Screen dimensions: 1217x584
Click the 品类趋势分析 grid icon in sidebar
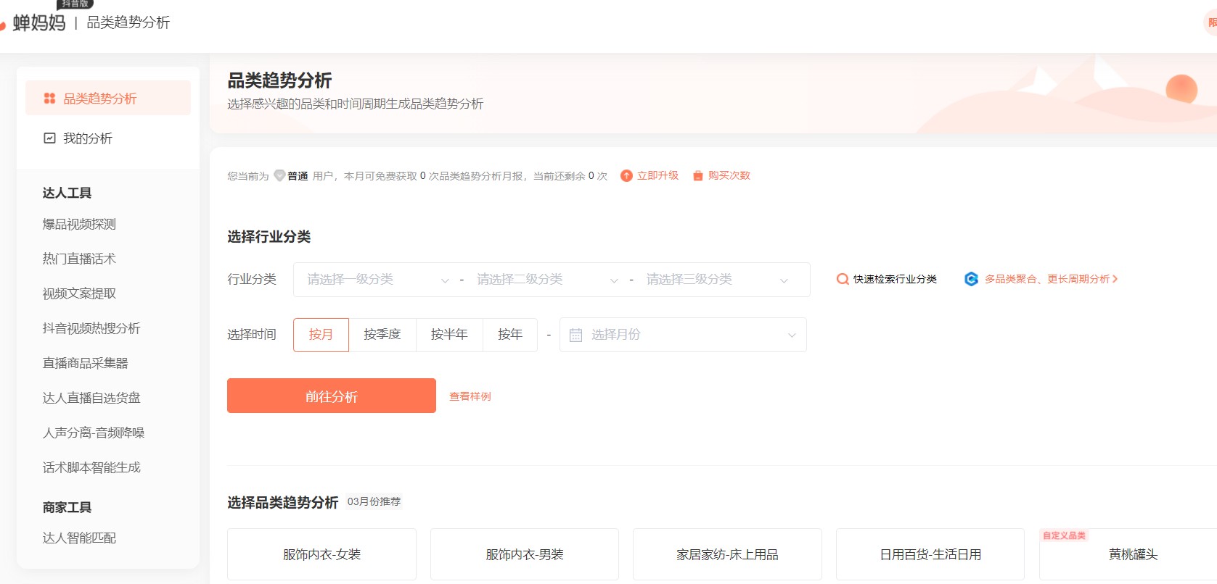click(x=49, y=99)
